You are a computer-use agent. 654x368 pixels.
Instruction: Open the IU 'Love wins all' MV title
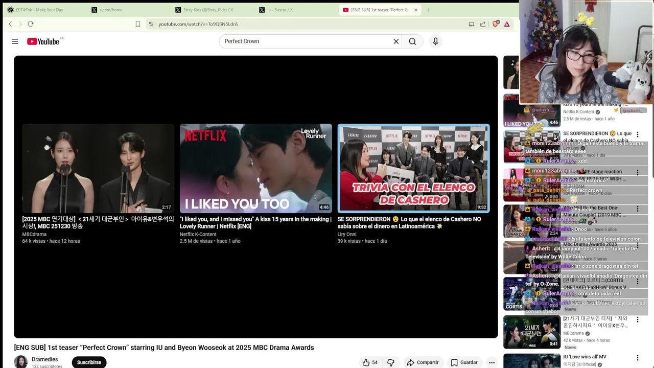(585, 357)
